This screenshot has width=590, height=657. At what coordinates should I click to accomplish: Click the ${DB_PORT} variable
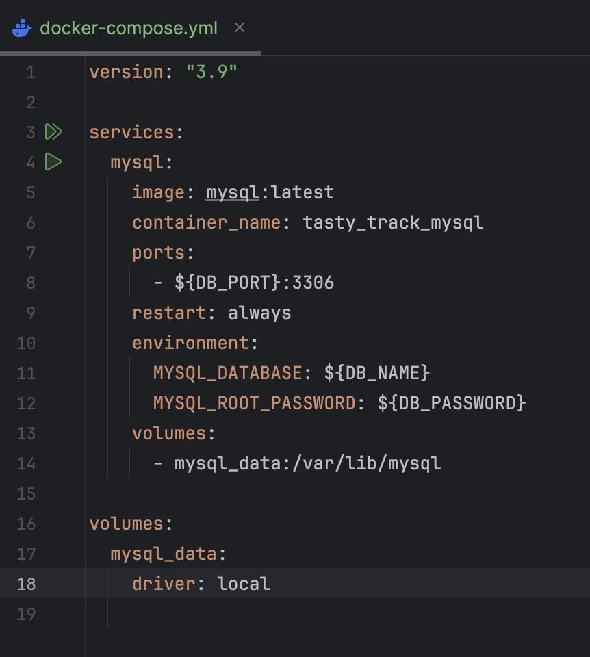tap(228, 283)
